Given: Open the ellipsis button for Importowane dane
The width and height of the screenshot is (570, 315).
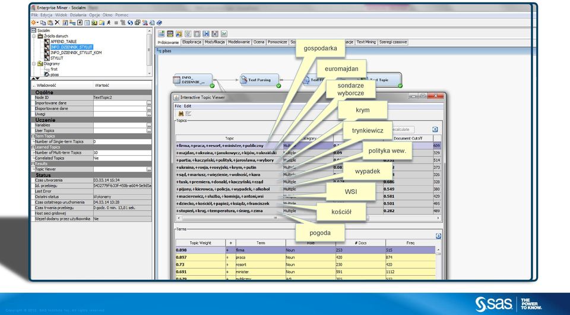Looking at the screenshot, I should click(149, 103).
